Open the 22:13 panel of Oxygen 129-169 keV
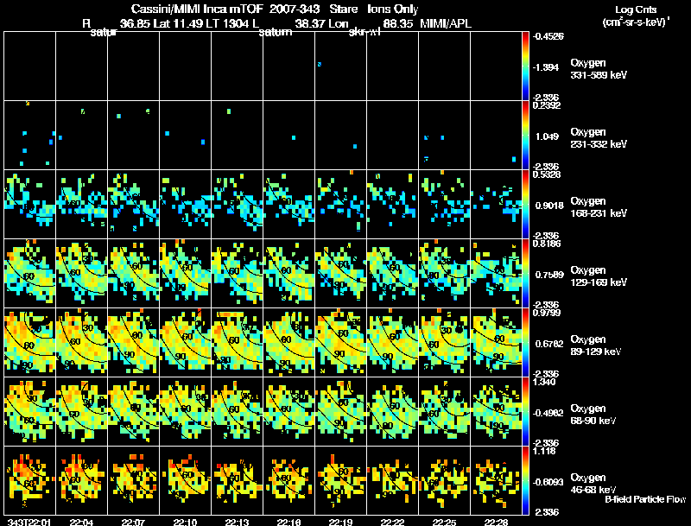 point(237,274)
